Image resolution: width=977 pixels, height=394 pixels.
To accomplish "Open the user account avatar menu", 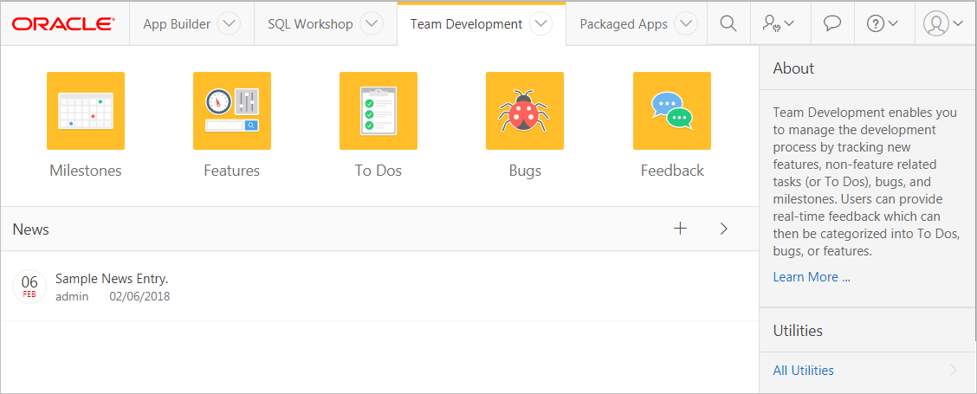I will pyautogui.click(x=944, y=23).
